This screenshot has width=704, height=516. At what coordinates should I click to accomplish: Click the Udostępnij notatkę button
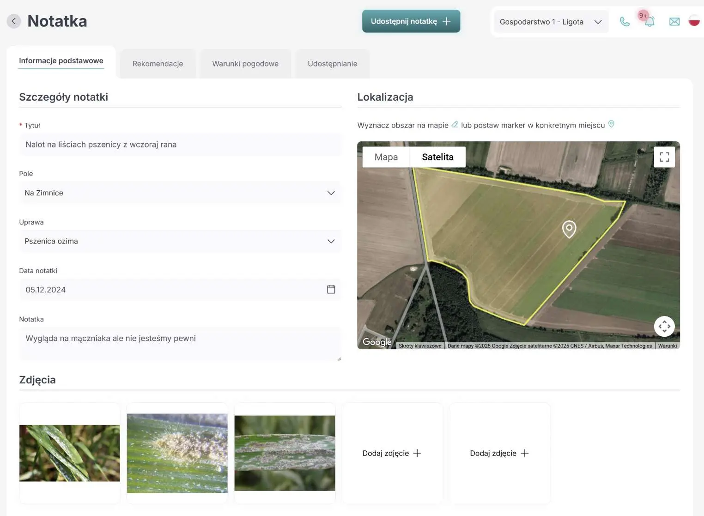[x=411, y=21]
